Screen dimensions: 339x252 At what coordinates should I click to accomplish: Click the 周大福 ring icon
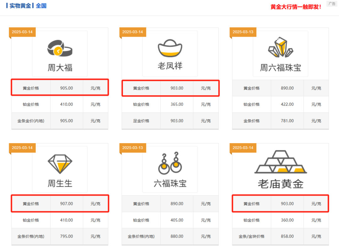pos(60,48)
